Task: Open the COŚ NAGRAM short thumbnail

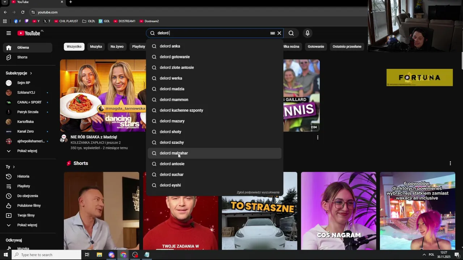Action: 339,211
